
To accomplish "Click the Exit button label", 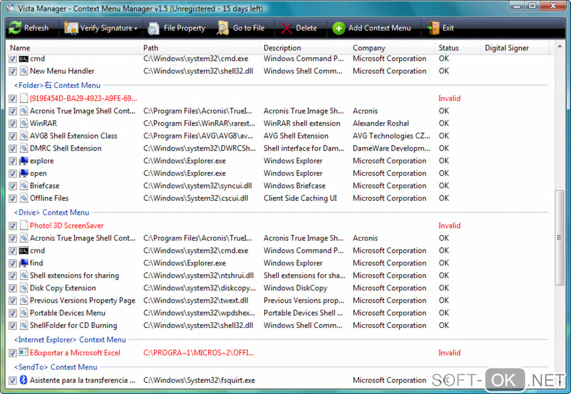I will coord(448,28).
